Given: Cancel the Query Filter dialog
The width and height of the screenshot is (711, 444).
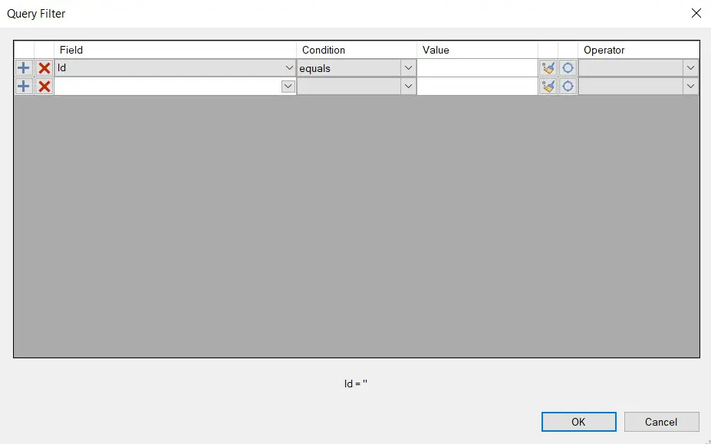Looking at the screenshot, I should (x=661, y=422).
